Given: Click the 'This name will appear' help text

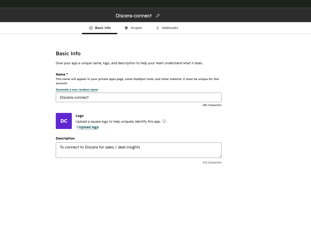Looking at the screenshot, I should coord(137,81).
